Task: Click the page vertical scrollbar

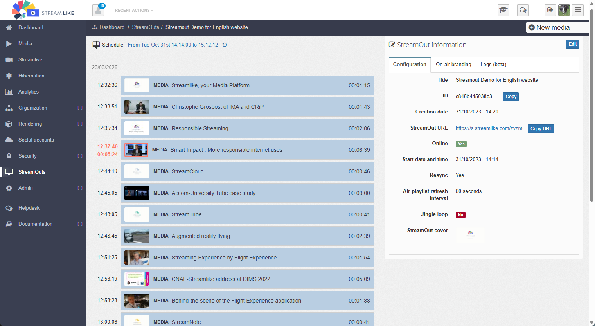Action: (x=592, y=106)
